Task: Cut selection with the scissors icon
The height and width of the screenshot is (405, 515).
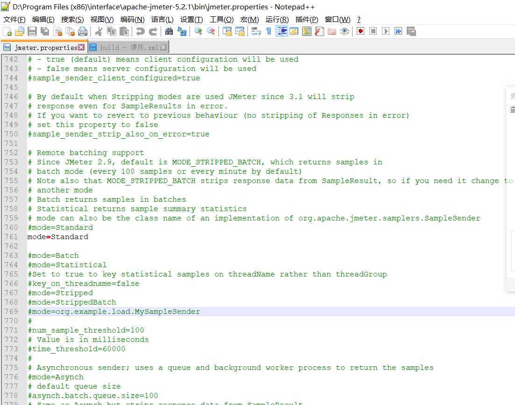Action: 99,32
